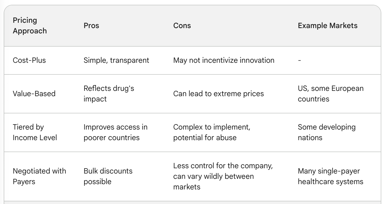Click 'Many single-payer healthcare systems' cell

(330, 176)
